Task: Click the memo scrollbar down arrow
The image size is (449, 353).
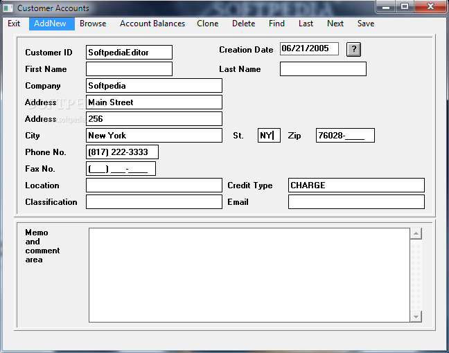Action: coord(416,316)
